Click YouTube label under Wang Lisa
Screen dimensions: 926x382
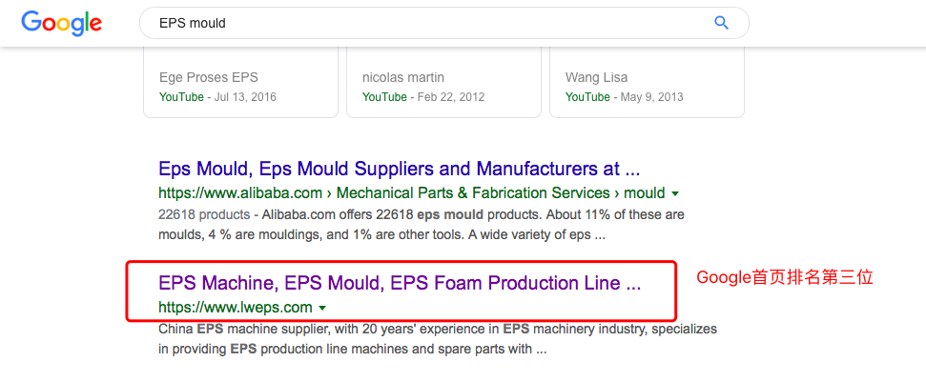[x=587, y=97]
